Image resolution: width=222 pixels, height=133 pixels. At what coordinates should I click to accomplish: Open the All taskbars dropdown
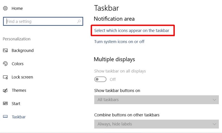[x=156, y=100]
